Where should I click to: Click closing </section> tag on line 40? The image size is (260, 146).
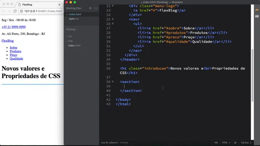[131, 90]
